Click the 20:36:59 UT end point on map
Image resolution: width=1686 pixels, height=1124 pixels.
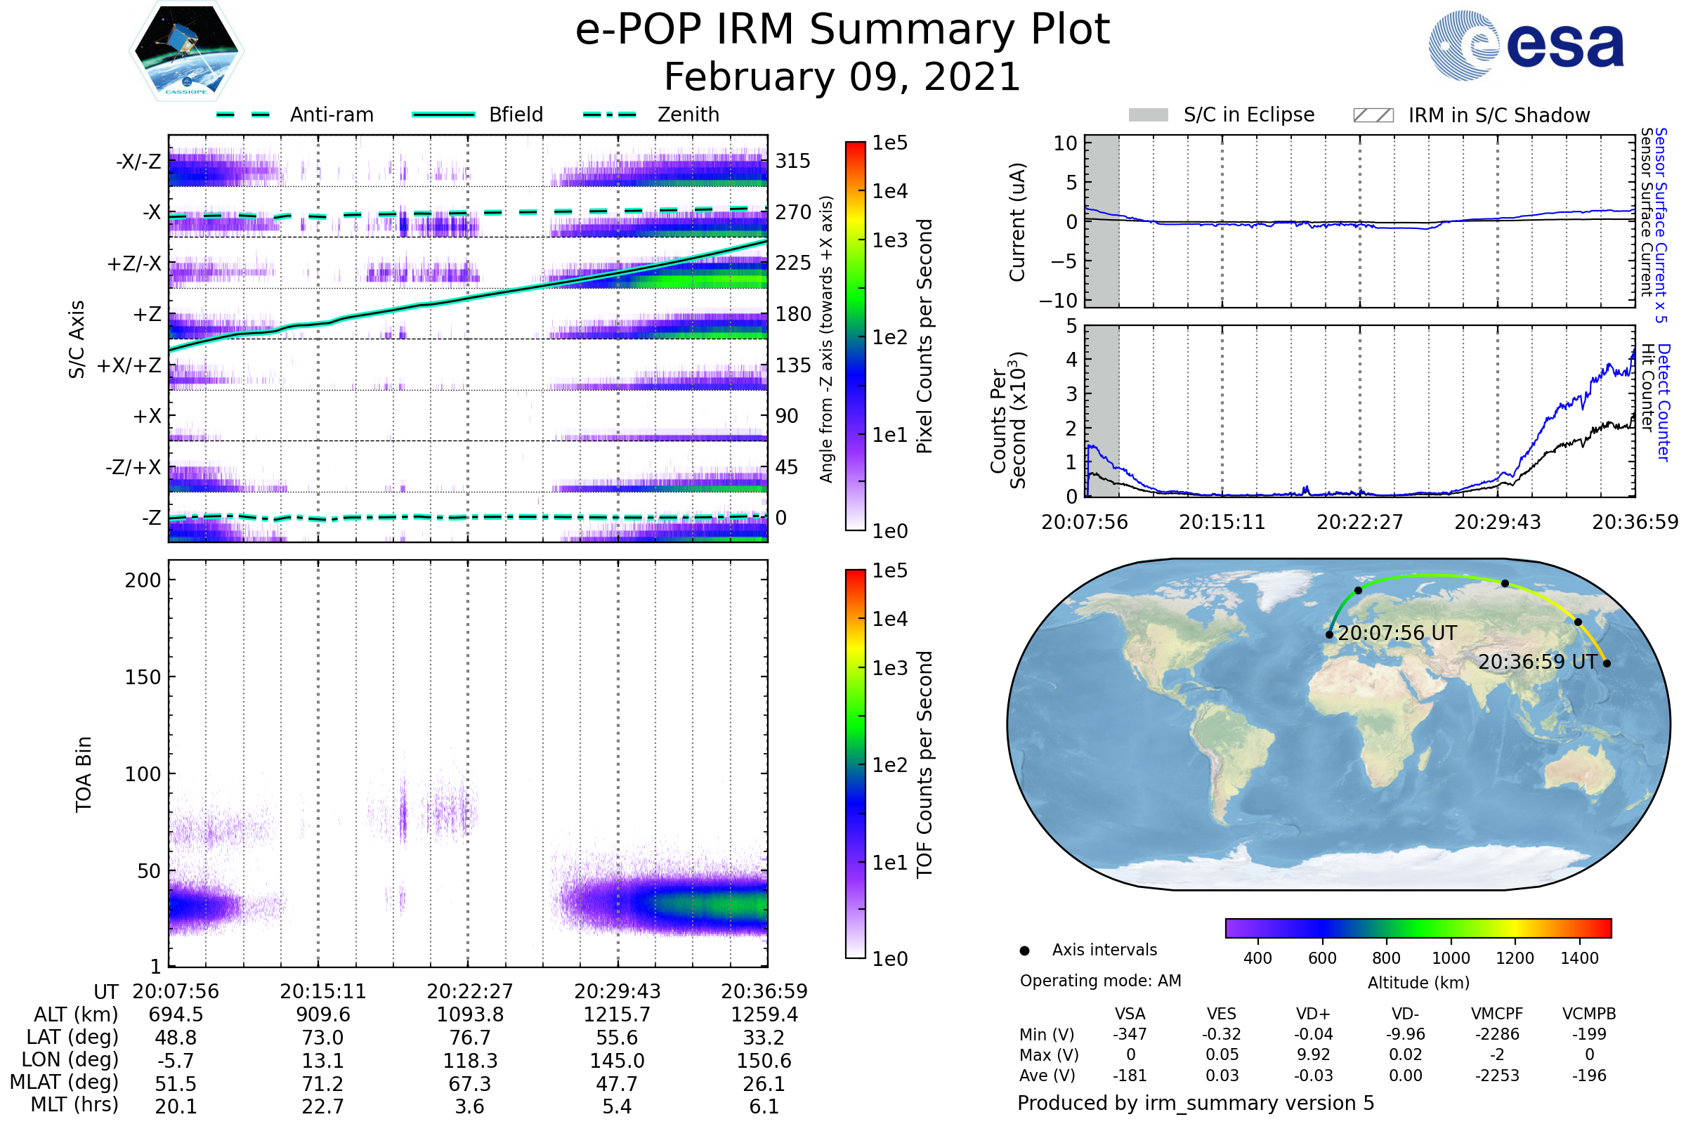point(1607,664)
